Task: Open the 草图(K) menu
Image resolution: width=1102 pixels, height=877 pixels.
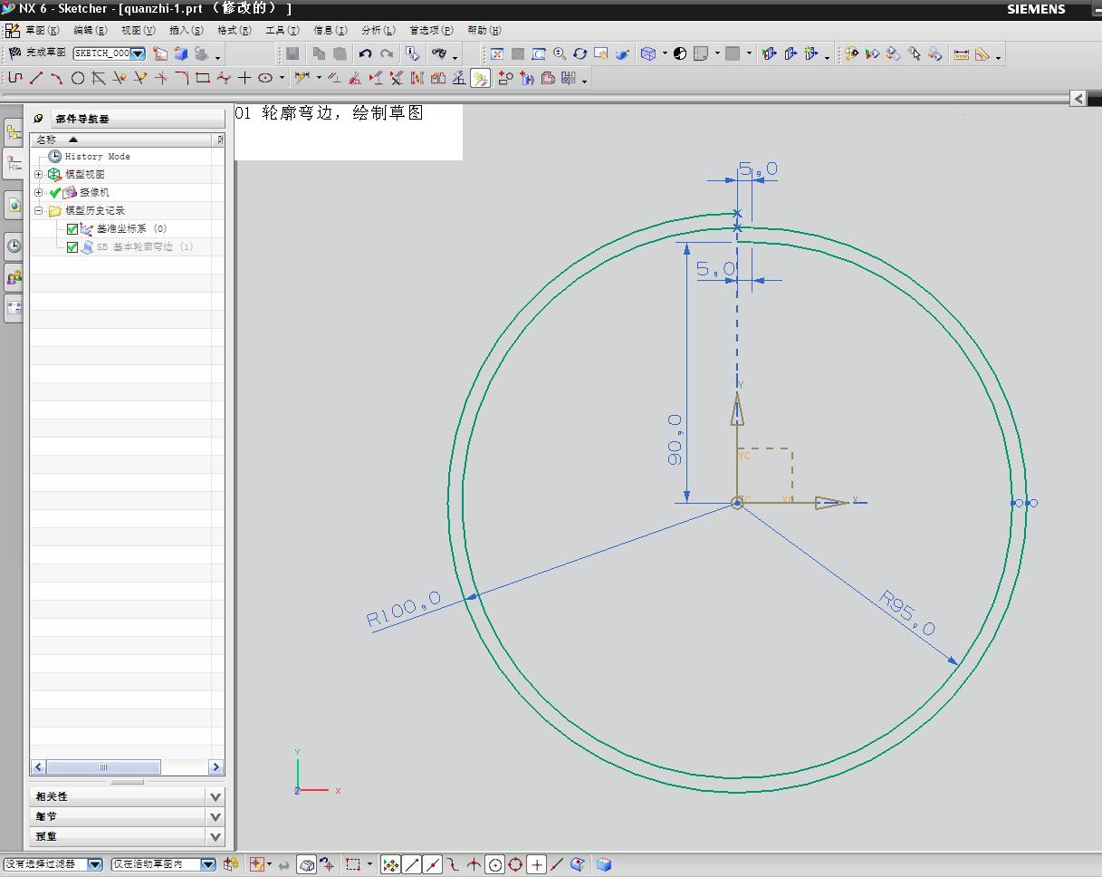Action: [42, 30]
